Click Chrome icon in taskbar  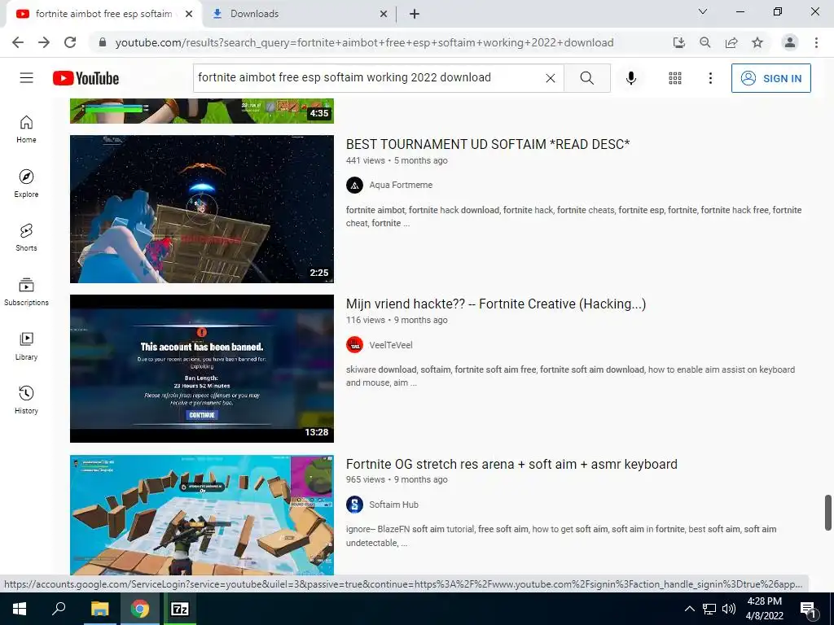pos(140,609)
